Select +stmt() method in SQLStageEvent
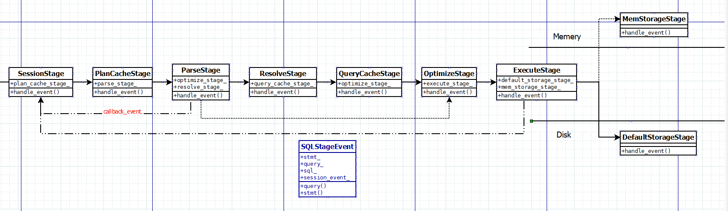The height and width of the screenshot is (211, 728). (312, 193)
